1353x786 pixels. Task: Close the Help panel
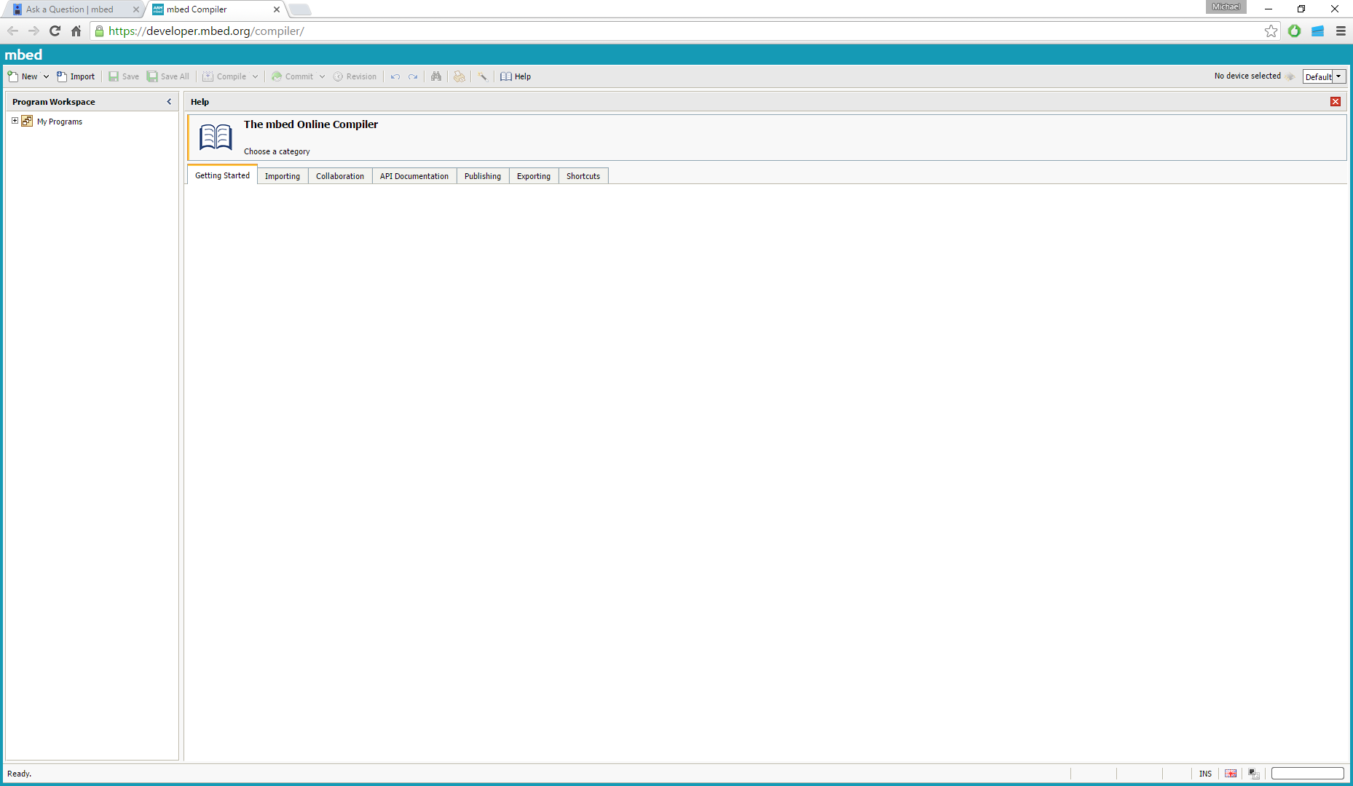click(1336, 102)
